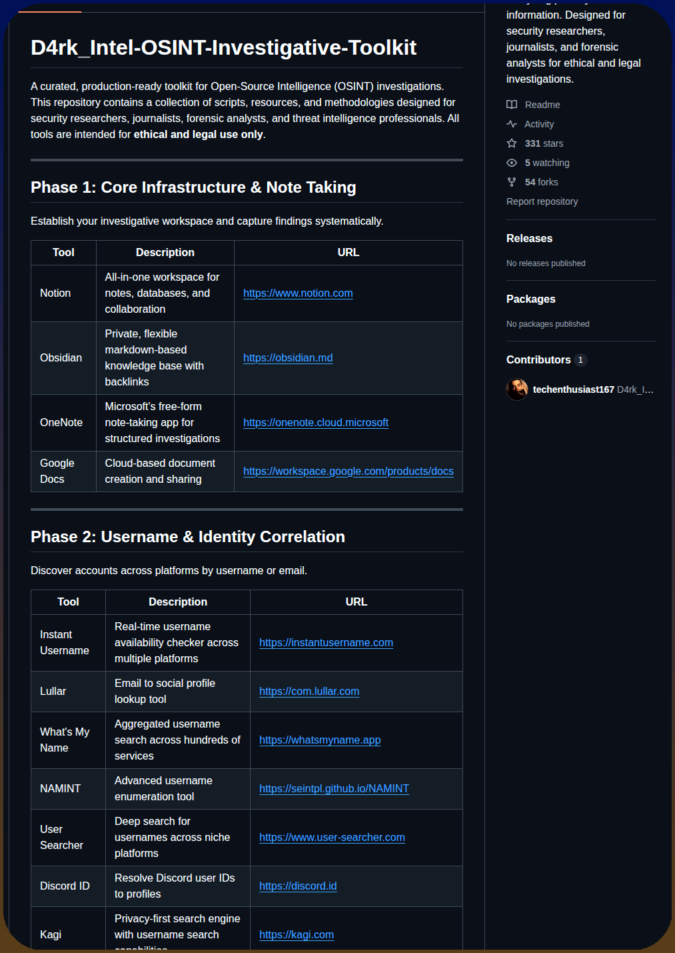The width and height of the screenshot is (675, 953).
Task: Open the Releases heading link
Action: [529, 239]
